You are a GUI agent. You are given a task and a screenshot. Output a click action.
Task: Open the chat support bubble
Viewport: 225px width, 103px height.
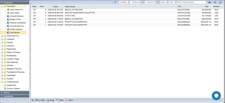click(x=216, y=96)
